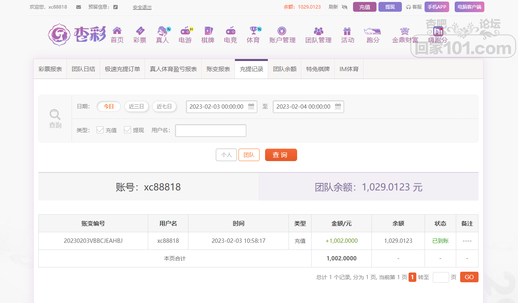Viewport: 518px width, 303px height.
Task: Click amount +1,002.0000 cell
Action: click(342, 241)
